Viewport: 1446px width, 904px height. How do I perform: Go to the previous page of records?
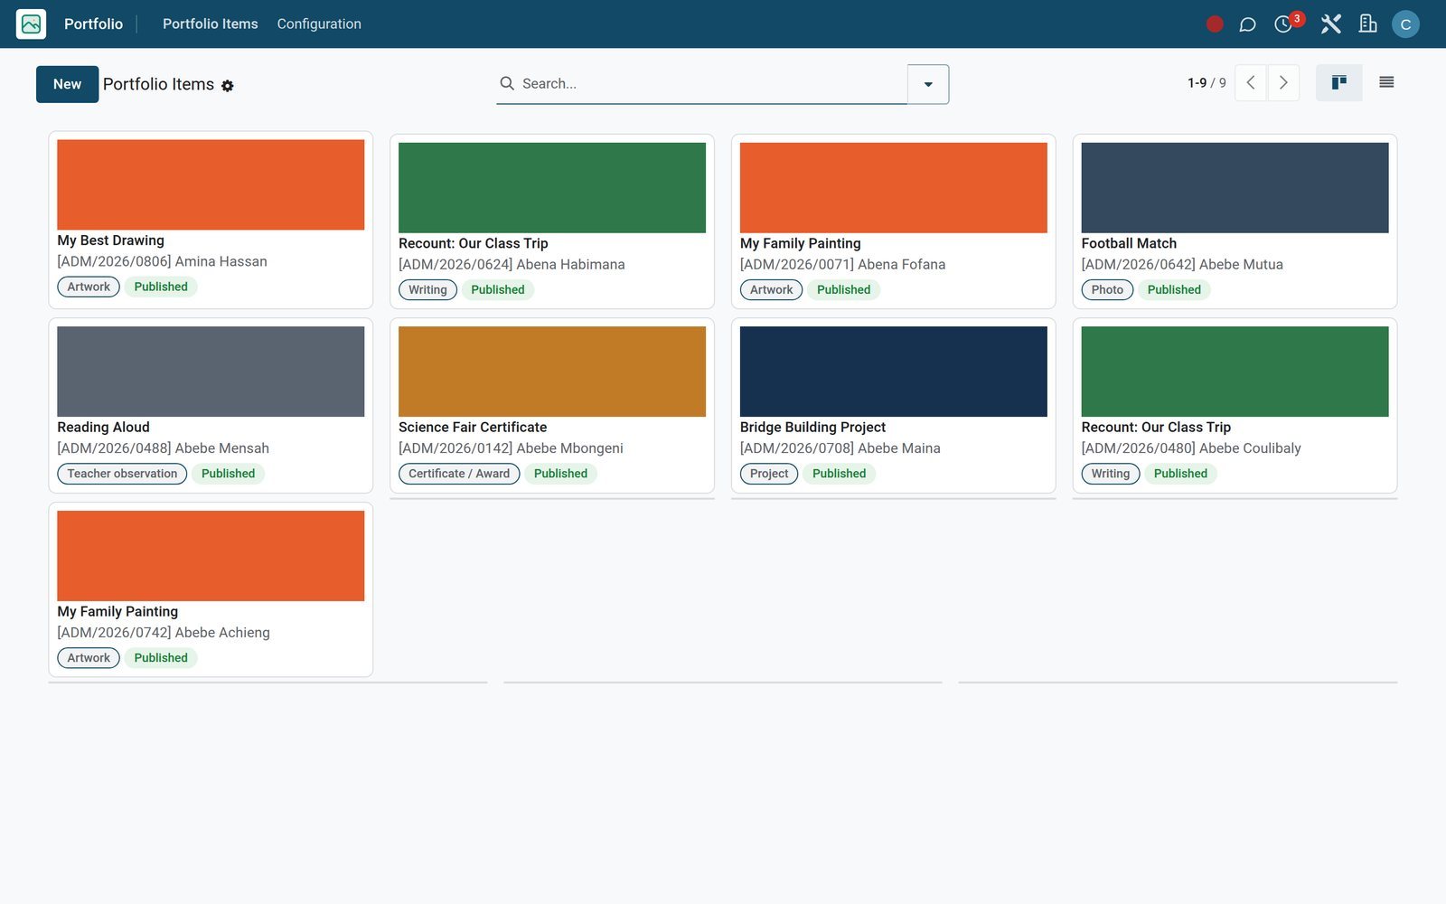pos(1251,83)
